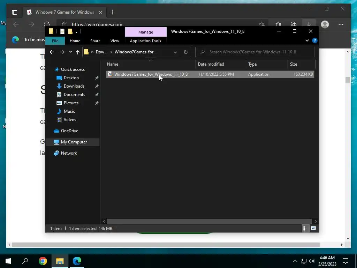The width and height of the screenshot is (357, 268).
Task: Click Edge page horizontal scrollbar
Action: pyautogui.click(x=166, y=245)
